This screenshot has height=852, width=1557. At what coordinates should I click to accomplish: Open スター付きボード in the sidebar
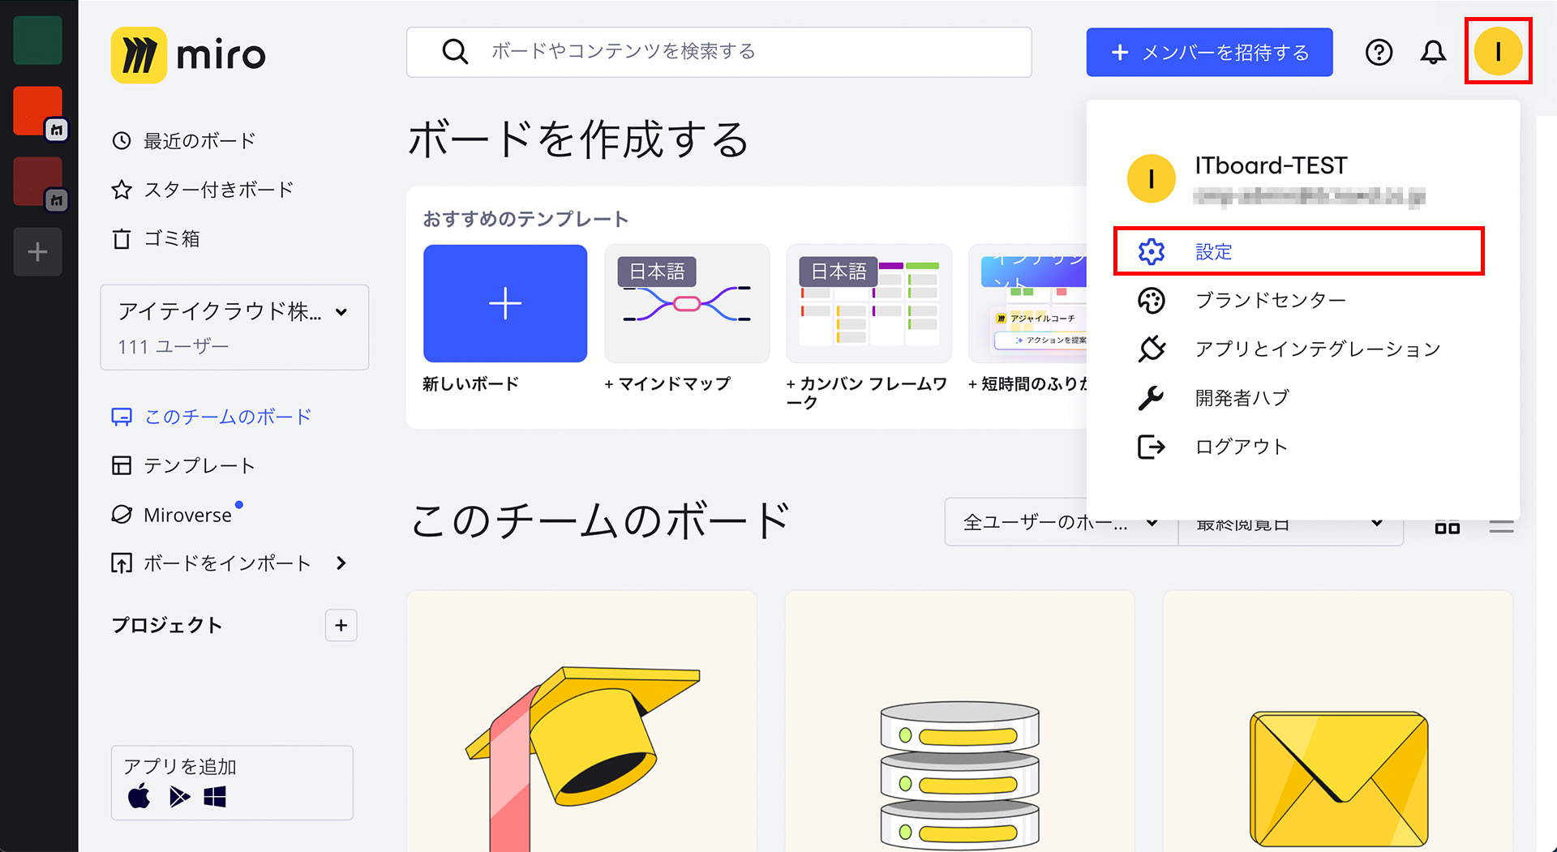coord(218,190)
